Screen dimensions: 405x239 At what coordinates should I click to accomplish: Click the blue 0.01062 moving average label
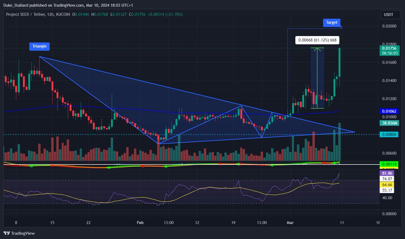click(389, 111)
